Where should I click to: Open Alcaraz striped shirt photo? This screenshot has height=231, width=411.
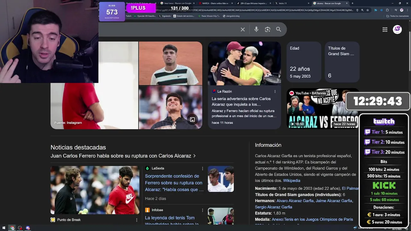171,63
